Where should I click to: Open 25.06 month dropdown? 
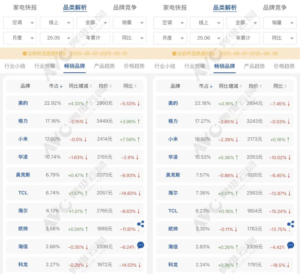(207, 38)
